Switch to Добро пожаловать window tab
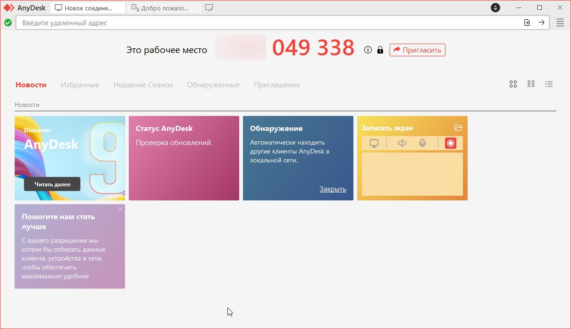This screenshot has width=571, height=329. click(164, 8)
